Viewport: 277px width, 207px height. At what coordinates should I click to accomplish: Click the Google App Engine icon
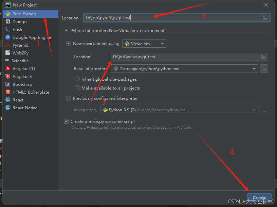(8, 37)
